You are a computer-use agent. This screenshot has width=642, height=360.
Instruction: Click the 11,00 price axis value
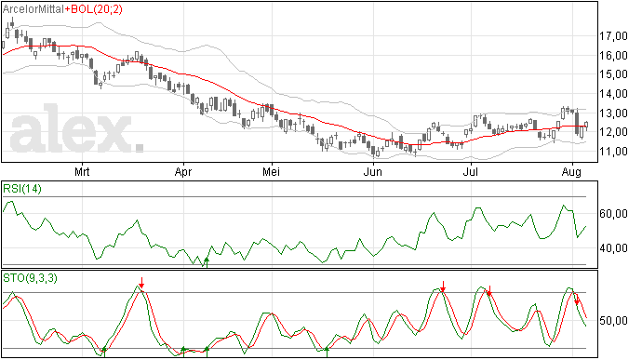pos(614,152)
